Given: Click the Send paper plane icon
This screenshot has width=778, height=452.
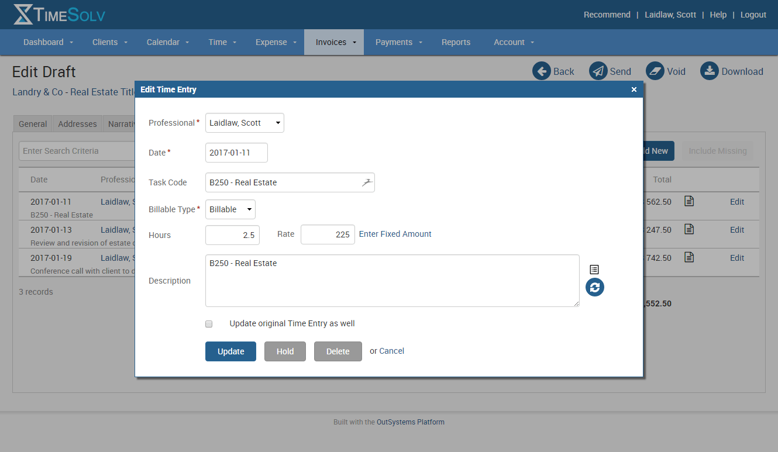Looking at the screenshot, I should [598, 71].
